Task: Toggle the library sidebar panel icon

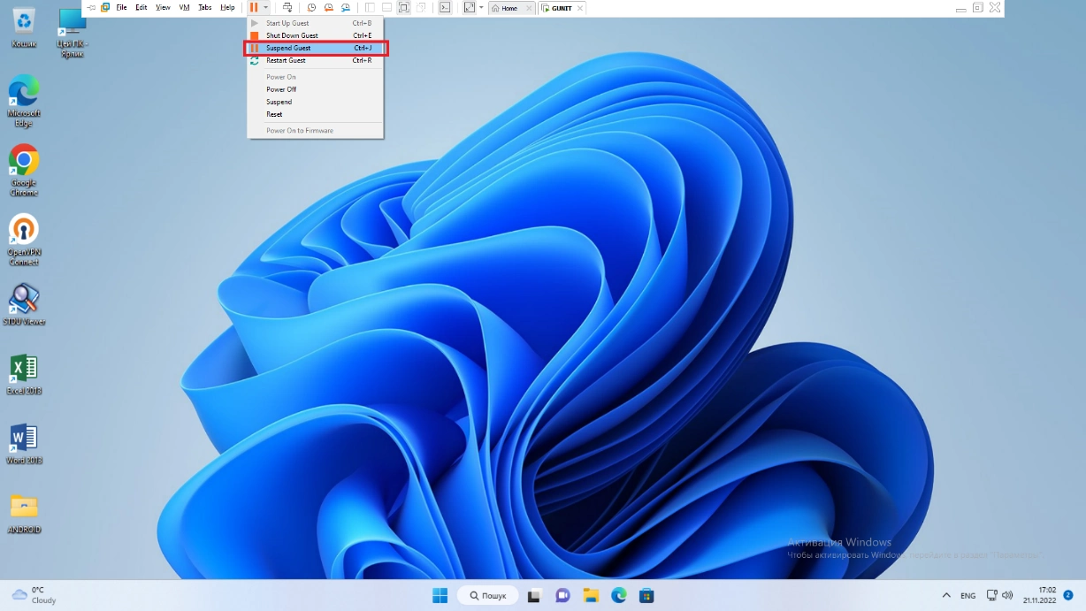Action: pos(370,8)
